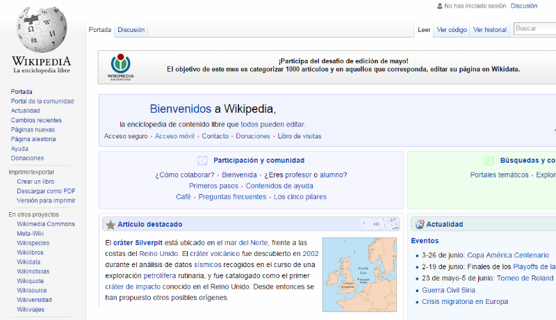556x320 pixels.
Task: Select the Ver código tab
Action: [x=452, y=29]
